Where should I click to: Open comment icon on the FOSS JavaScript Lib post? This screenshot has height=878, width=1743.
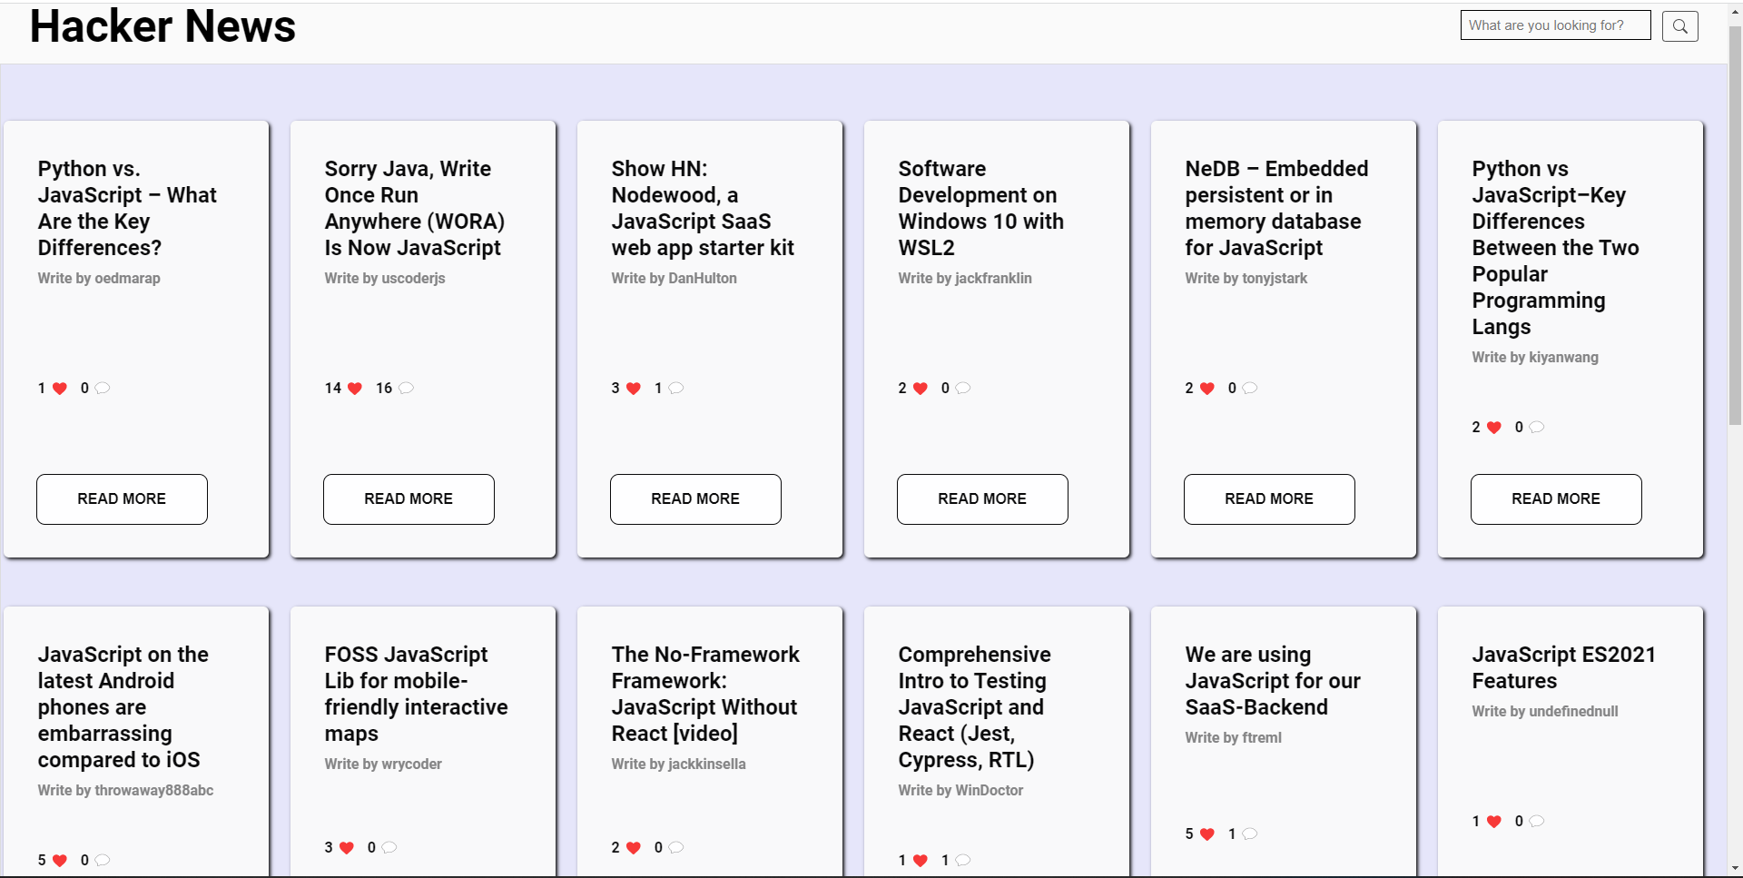tap(389, 847)
